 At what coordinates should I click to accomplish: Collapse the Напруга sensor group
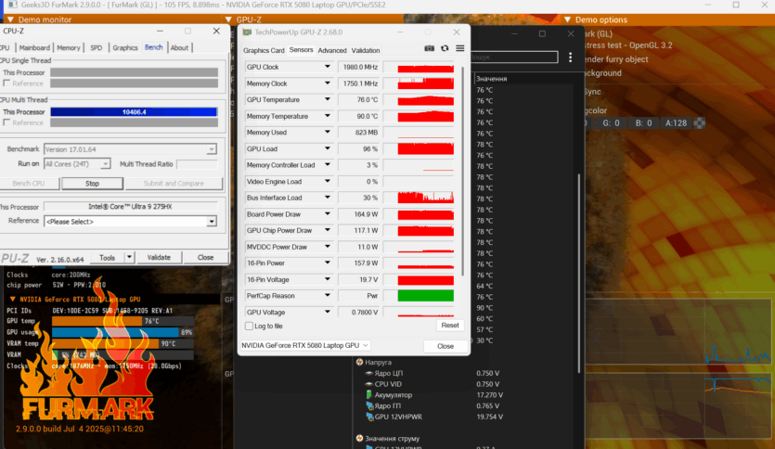pos(359,362)
